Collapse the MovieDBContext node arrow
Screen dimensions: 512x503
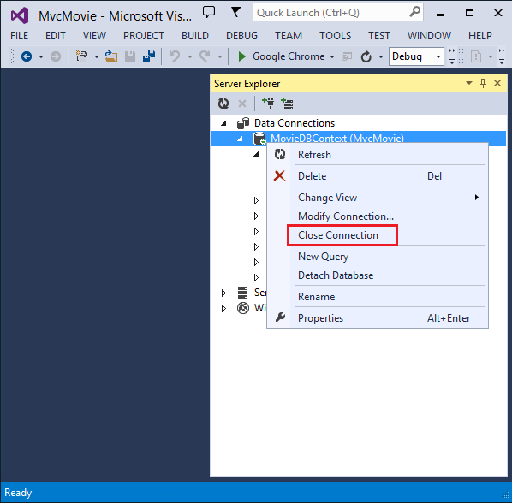pos(240,139)
